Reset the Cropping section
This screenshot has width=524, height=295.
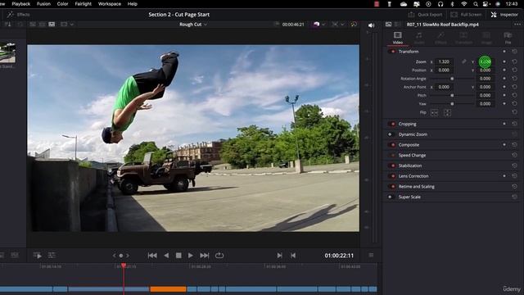click(x=515, y=124)
